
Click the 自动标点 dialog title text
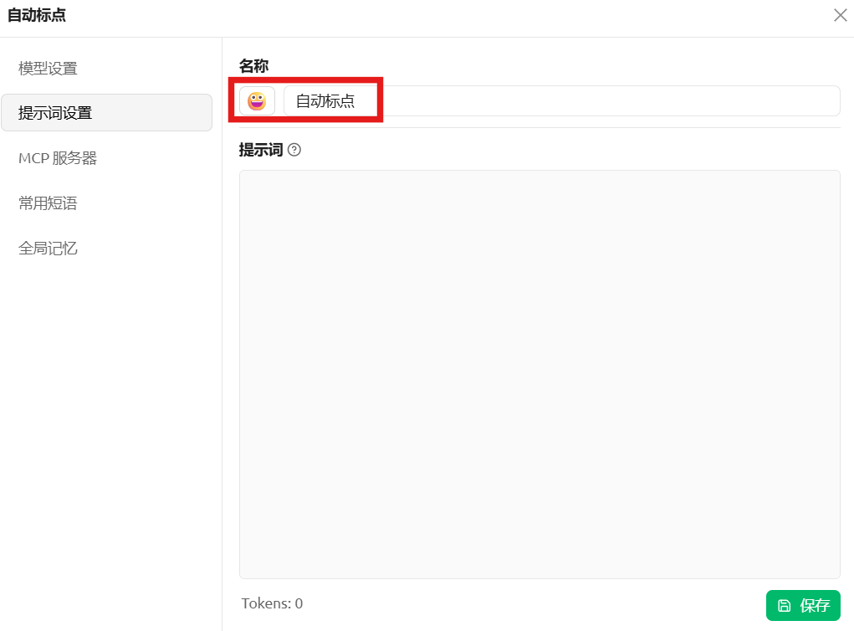click(37, 15)
